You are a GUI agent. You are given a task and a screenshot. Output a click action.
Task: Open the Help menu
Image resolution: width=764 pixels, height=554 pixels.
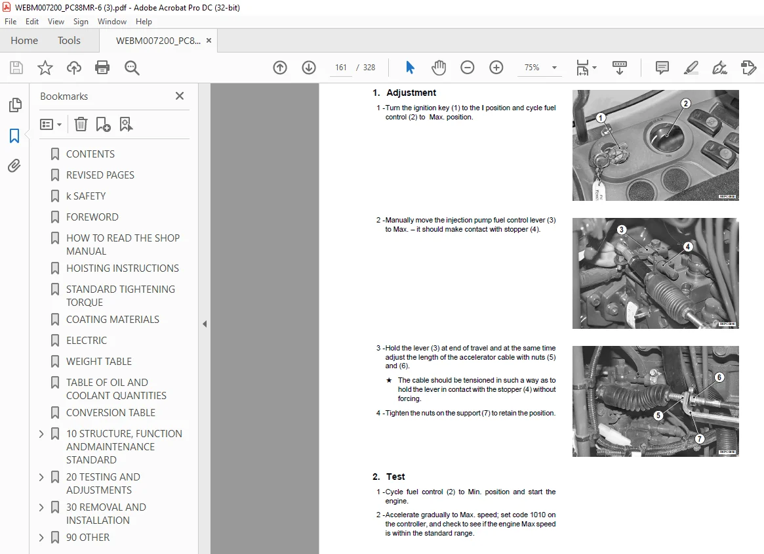pos(144,22)
